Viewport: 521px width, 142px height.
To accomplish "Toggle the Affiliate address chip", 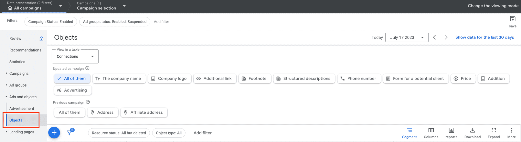I will [144, 112].
